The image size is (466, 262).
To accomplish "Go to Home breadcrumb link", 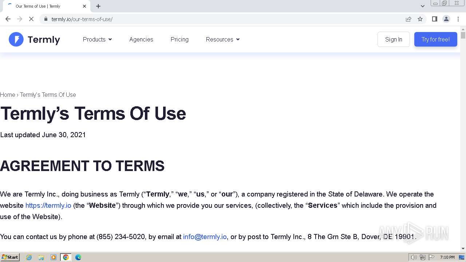I will point(8,95).
